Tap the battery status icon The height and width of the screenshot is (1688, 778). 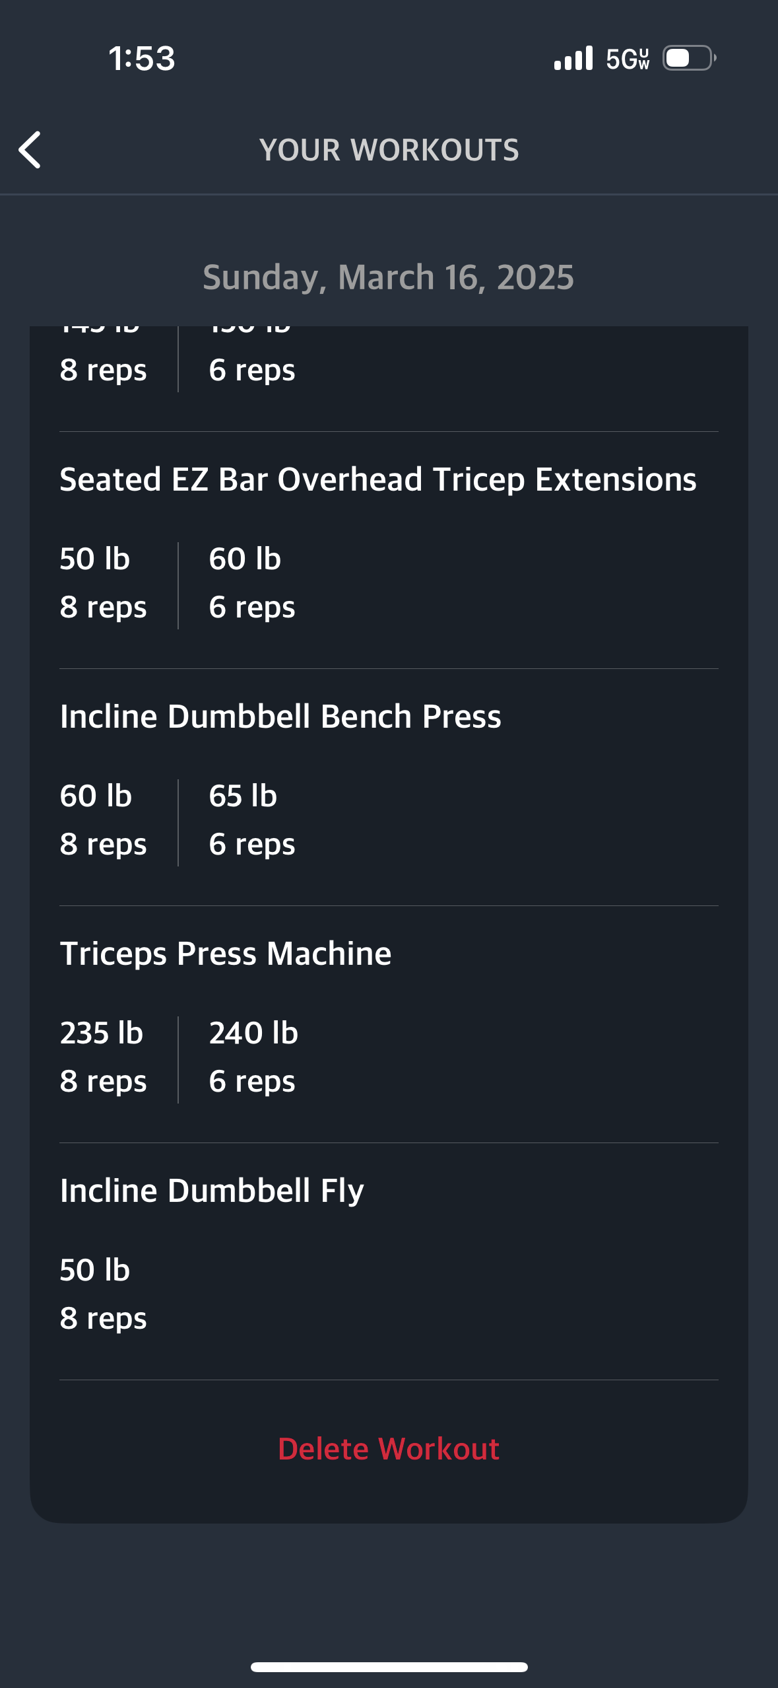(690, 58)
